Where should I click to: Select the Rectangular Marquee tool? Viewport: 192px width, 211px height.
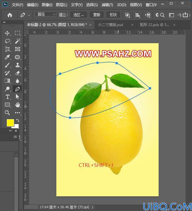click(x=17, y=33)
